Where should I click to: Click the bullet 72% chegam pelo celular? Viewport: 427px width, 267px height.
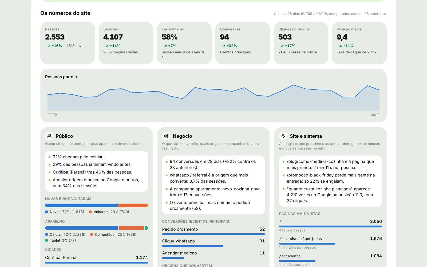pos(78,157)
